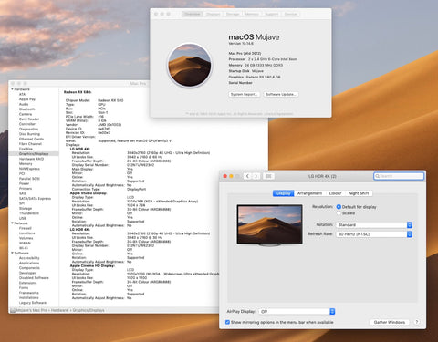Select Overview tab in About This Mac

(x=193, y=14)
